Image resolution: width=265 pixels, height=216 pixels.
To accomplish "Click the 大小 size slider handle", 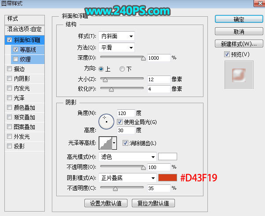I will tap(105, 80).
